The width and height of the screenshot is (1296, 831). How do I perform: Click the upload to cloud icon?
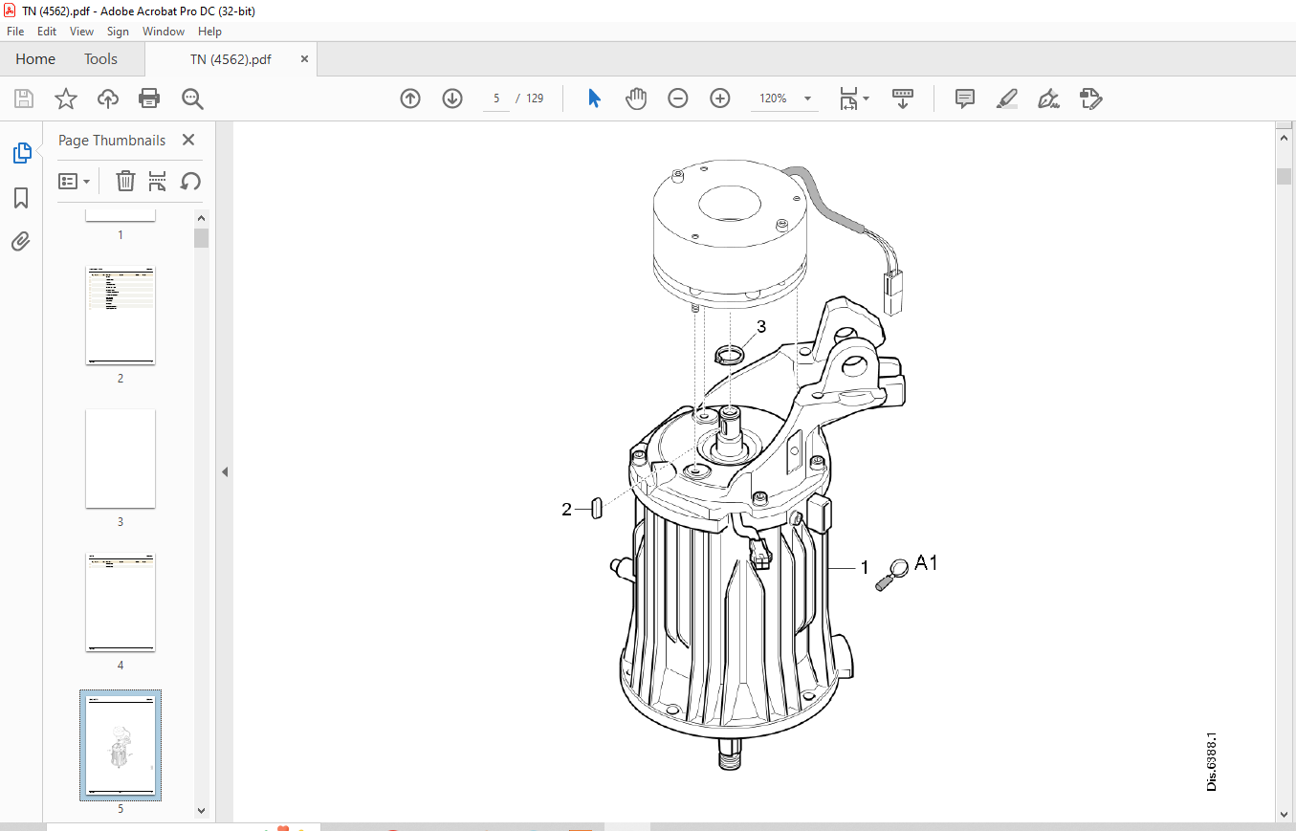[x=108, y=98]
